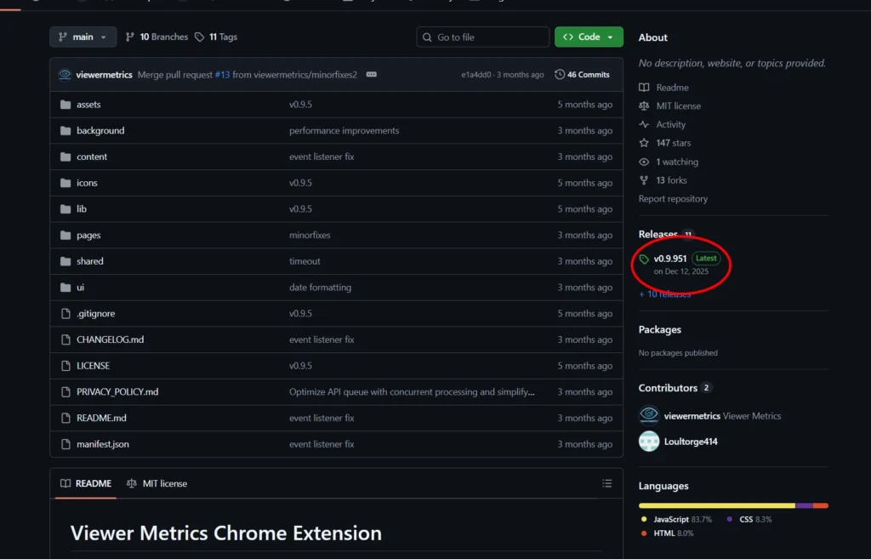The width and height of the screenshot is (871, 559).
Task: Click the v0.9.951 release tag icon
Action: [645, 259]
